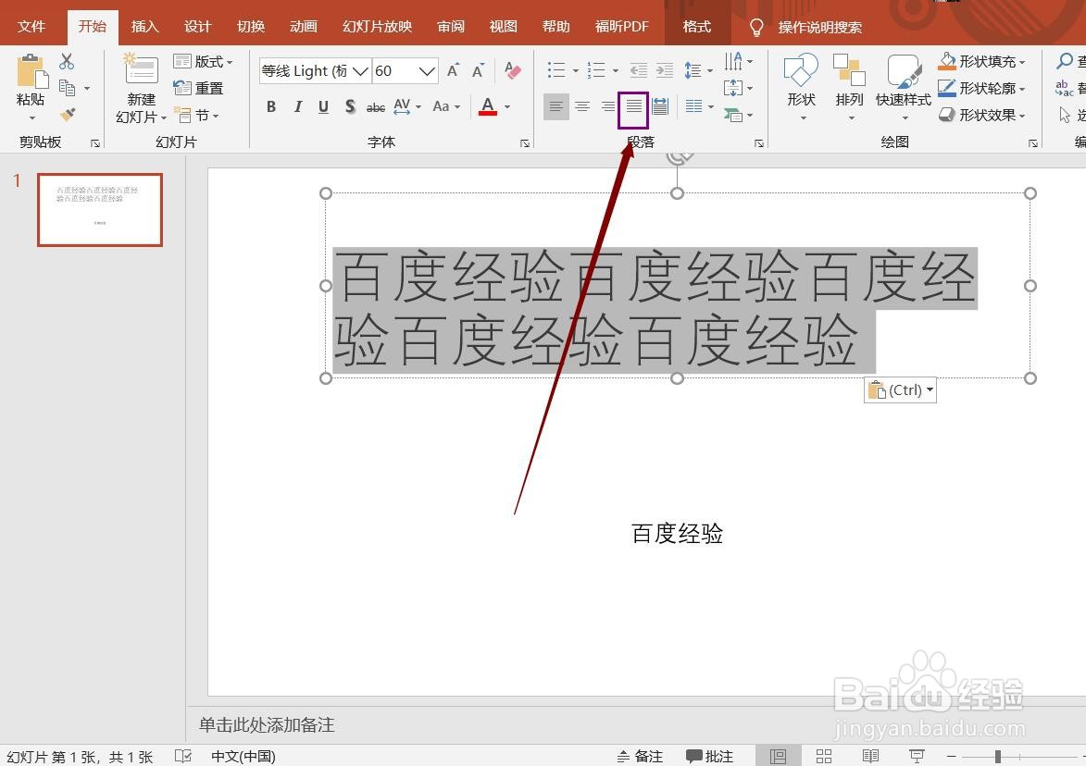
Task: Click the Paste clipboard icon
Action: (x=31, y=70)
